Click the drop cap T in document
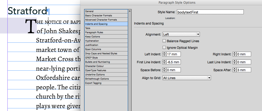This screenshot has width=262, height=111. [31, 26]
